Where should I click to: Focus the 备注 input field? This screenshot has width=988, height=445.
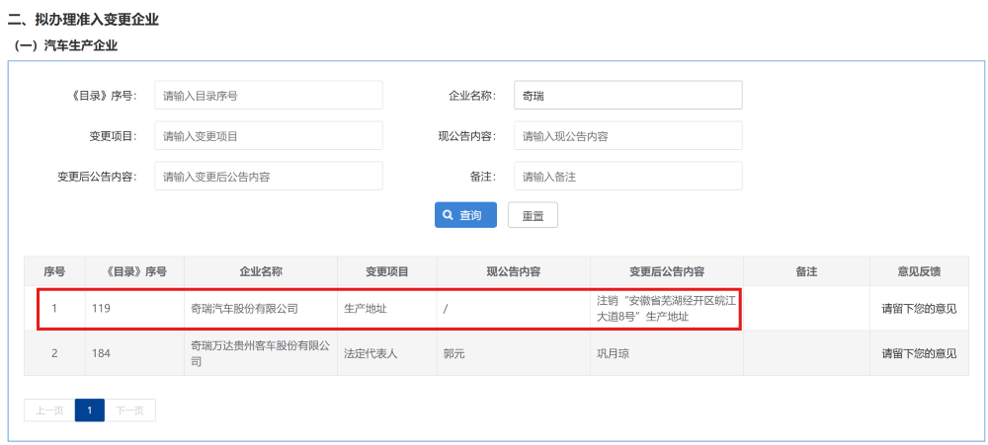click(628, 177)
